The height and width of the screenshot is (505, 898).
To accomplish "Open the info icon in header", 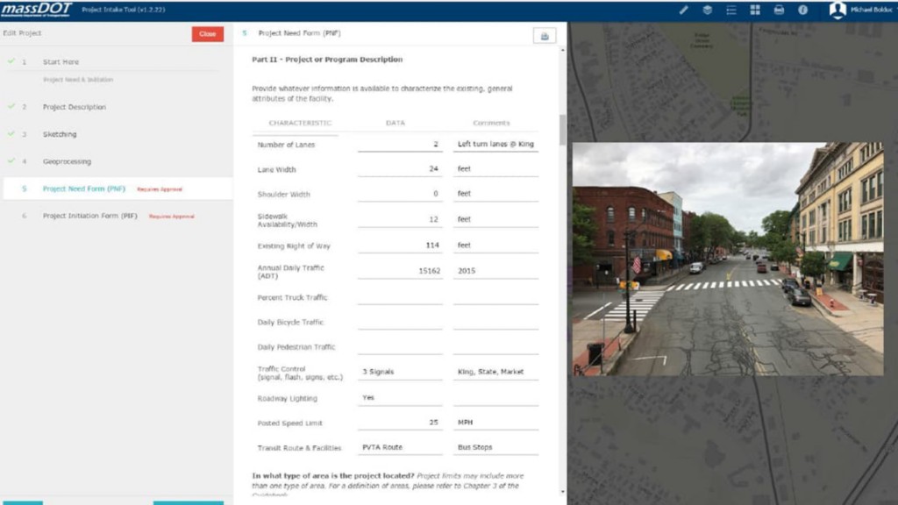I will pos(802,10).
